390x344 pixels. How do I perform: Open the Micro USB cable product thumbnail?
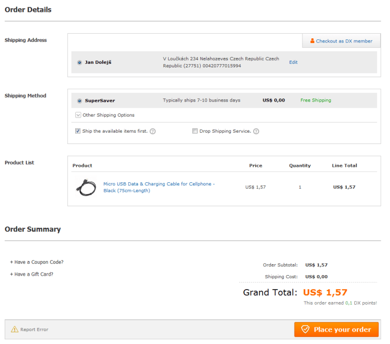[86, 187]
